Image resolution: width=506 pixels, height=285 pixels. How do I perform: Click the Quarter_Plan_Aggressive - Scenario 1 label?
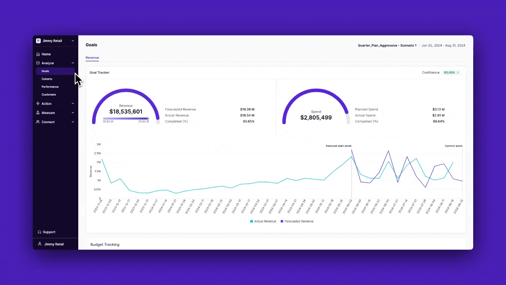(387, 46)
